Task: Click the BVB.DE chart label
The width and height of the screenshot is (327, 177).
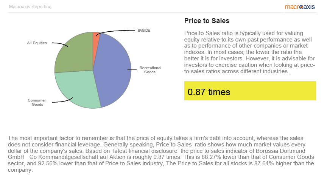Action: pyautogui.click(x=144, y=31)
